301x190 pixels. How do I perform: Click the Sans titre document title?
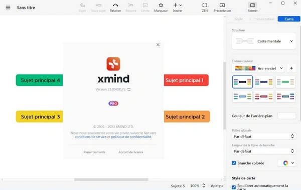click(x=26, y=7)
